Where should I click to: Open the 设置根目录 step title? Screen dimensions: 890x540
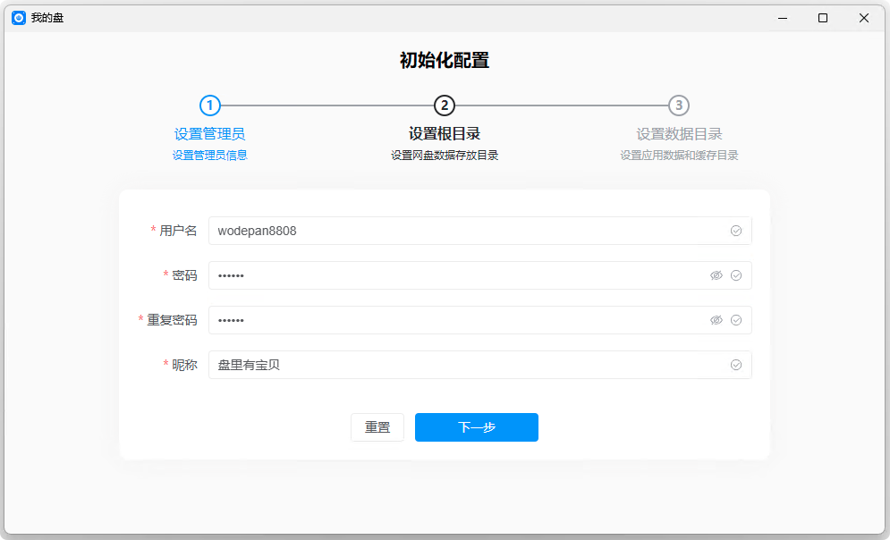[445, 134]
